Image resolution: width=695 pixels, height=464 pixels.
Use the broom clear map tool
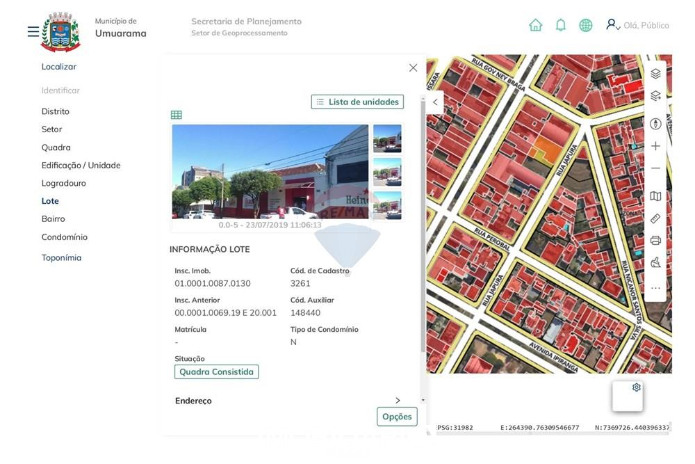(655, 262)
